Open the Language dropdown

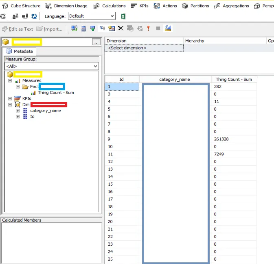112,16
